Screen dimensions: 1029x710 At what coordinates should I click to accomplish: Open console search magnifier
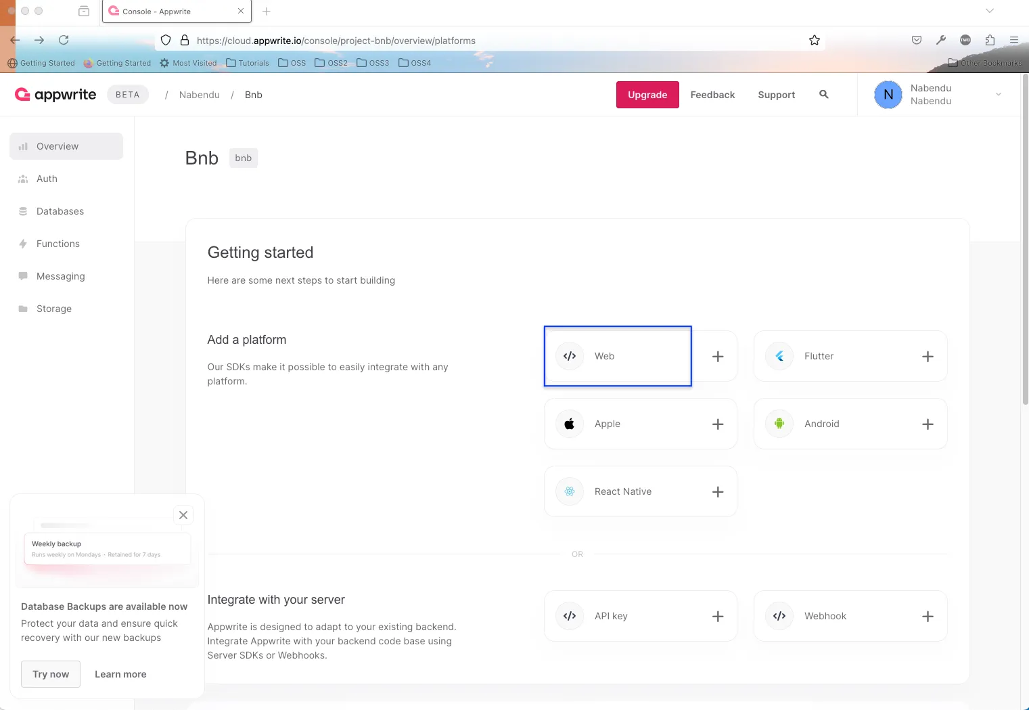(x=824, y=95)
